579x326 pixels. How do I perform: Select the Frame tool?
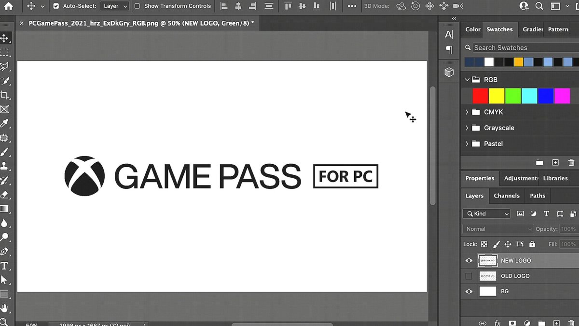click(x=4, y=109)
